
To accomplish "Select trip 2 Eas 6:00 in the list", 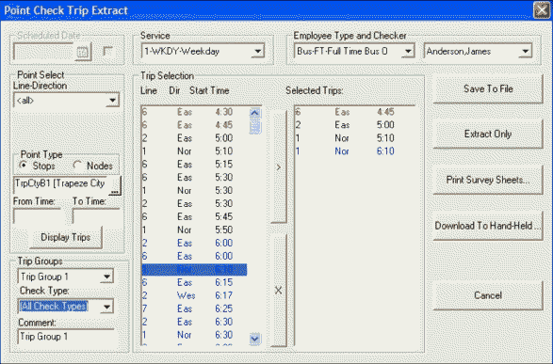I will coord(195,243).
